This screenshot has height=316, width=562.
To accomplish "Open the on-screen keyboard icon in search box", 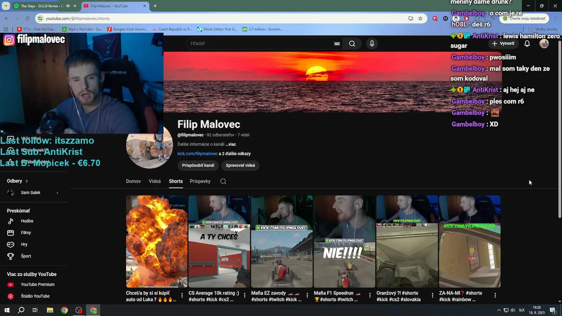I will [337, 43].
